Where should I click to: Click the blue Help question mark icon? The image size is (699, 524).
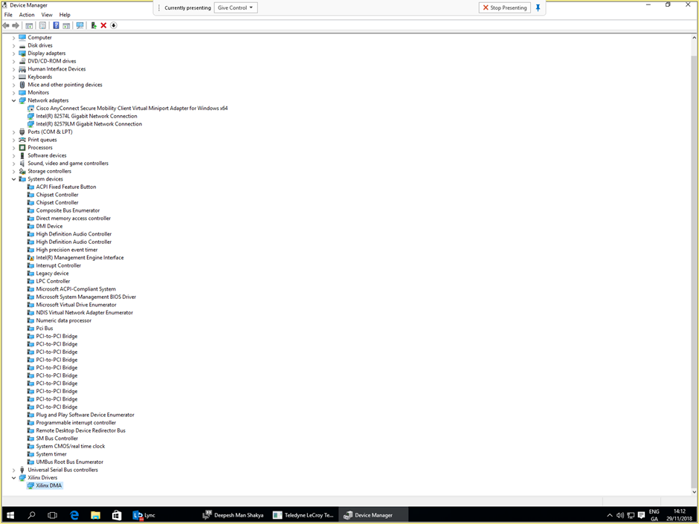[57, 25]
